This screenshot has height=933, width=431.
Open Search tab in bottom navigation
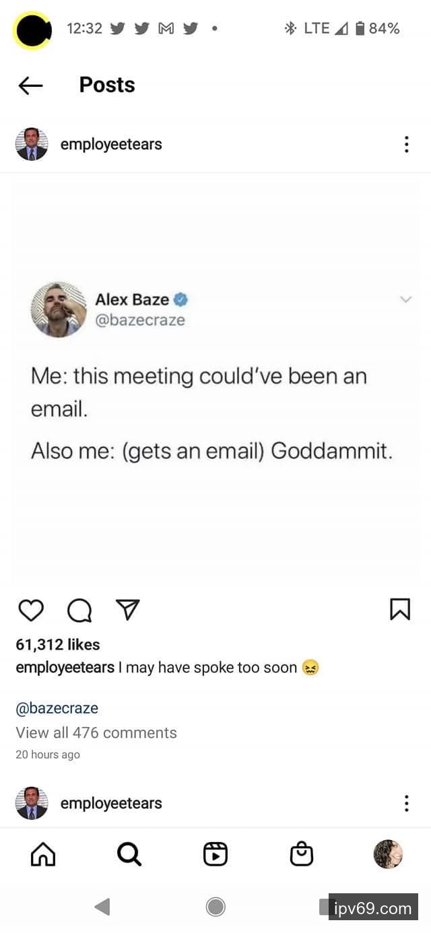pos(129,854)
